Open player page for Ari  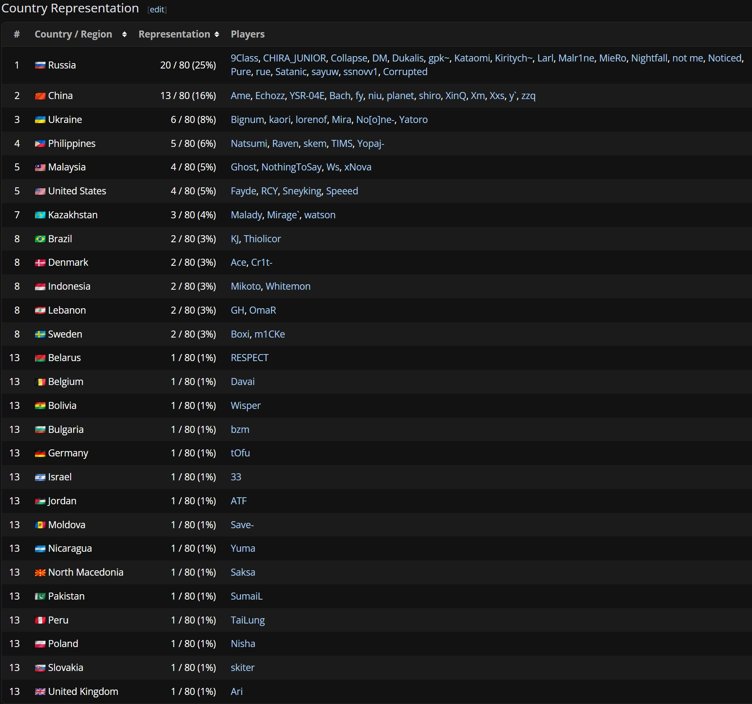(237, 692)
